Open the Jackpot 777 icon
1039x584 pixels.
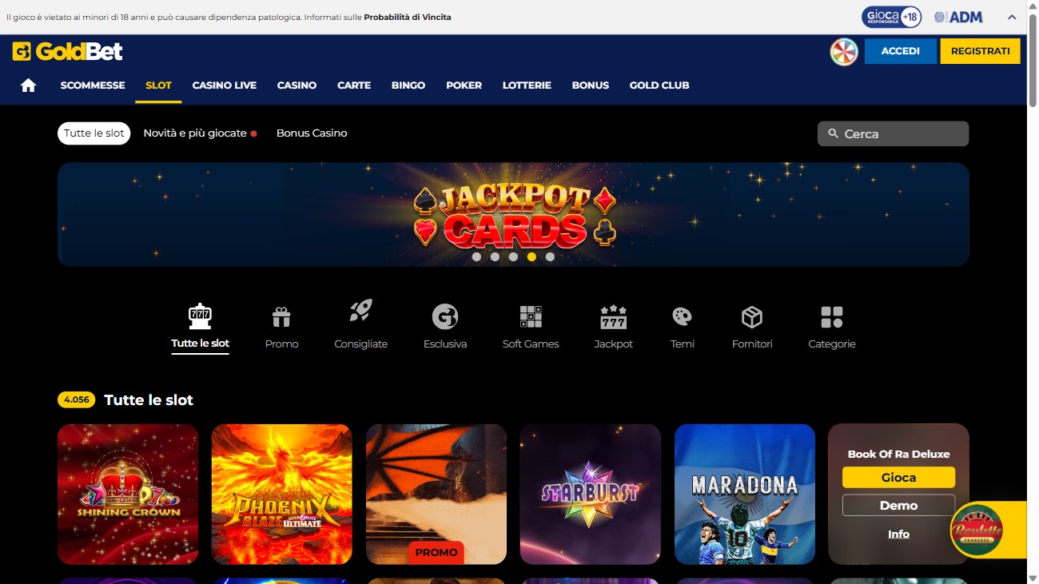pyautogui.click(x=613, y=317)
